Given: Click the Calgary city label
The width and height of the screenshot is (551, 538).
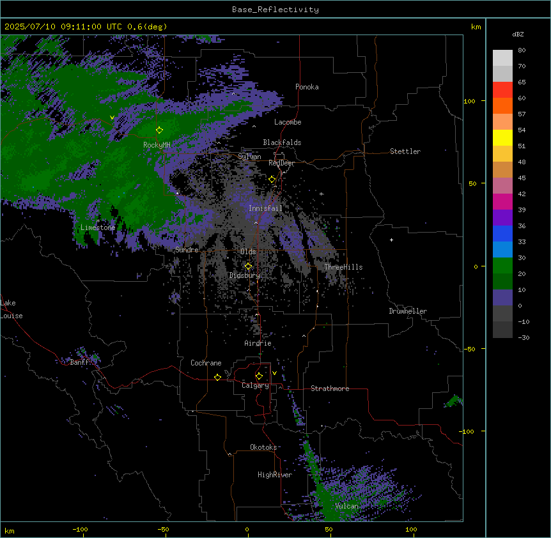Looking at the screenshot, I should [x=255, y=385].
